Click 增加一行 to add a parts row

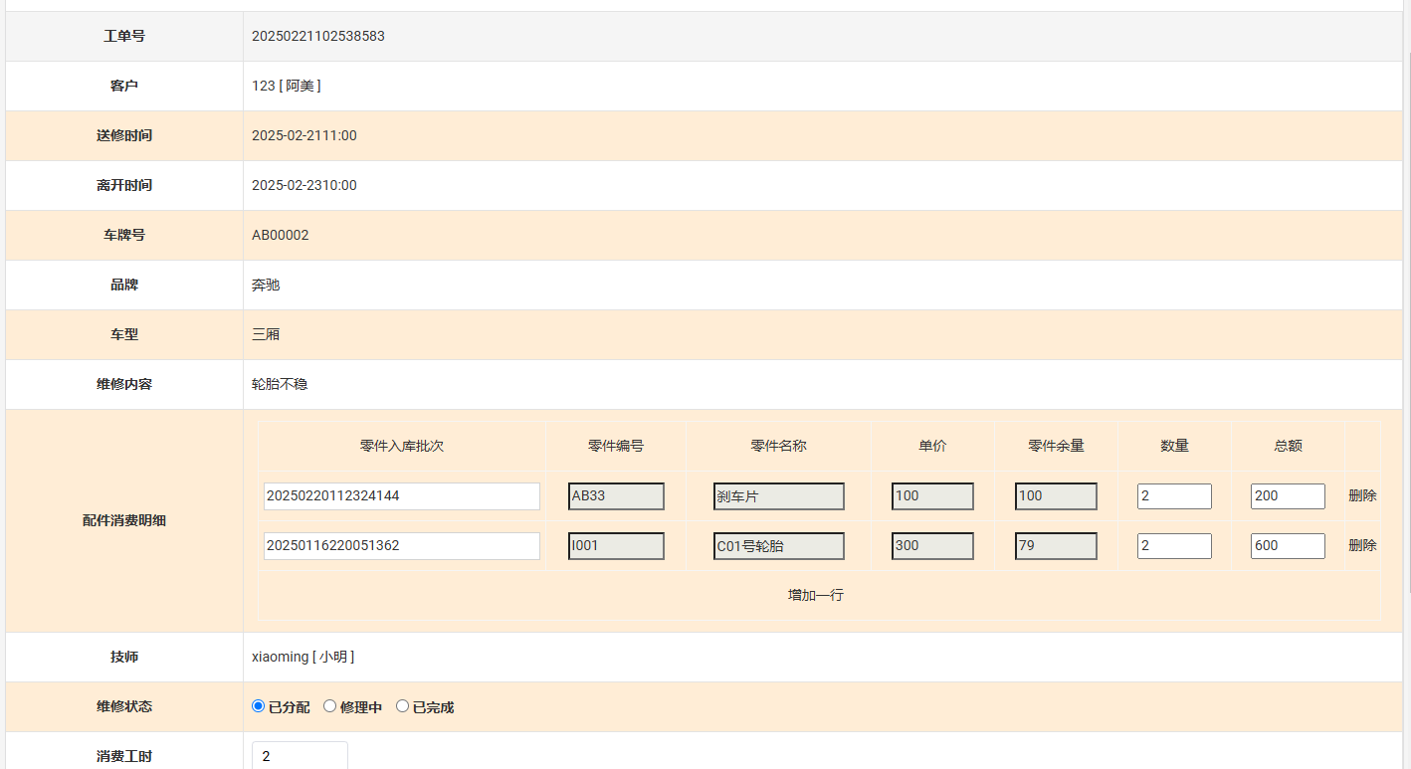[x=816, y=595]
